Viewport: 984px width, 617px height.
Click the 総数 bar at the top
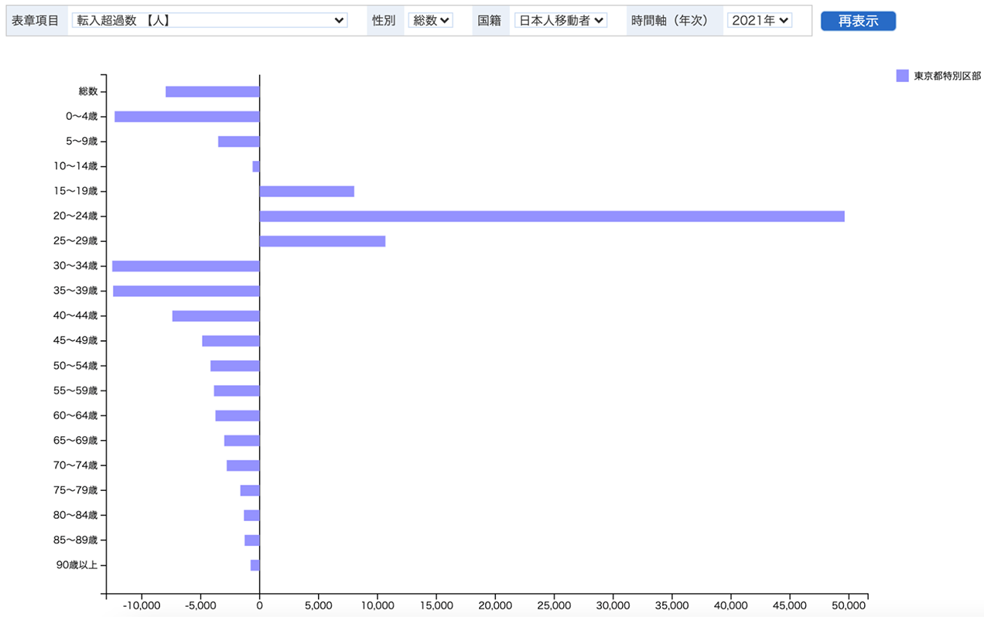pos(213,90)
